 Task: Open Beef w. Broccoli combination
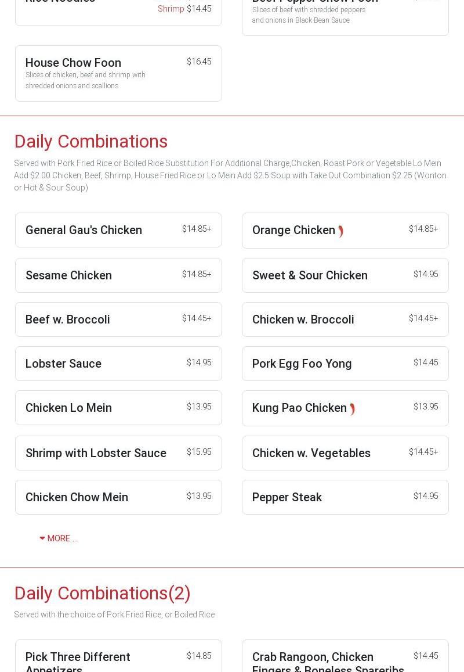pos(118,319)
